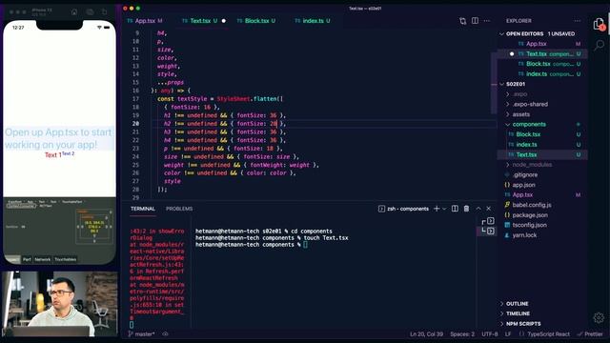Viewport: 610px width, 343px height.
Task: Click the LF line ending status item
Action: click(x=508, y=334)
